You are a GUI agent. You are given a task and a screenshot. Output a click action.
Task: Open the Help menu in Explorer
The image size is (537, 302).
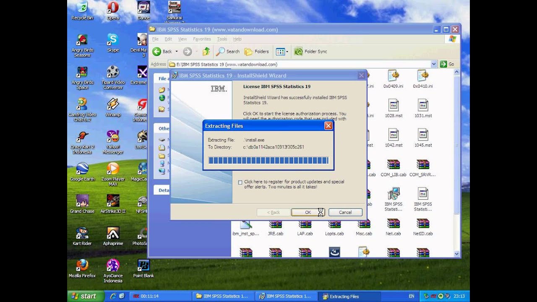[237, 39]
